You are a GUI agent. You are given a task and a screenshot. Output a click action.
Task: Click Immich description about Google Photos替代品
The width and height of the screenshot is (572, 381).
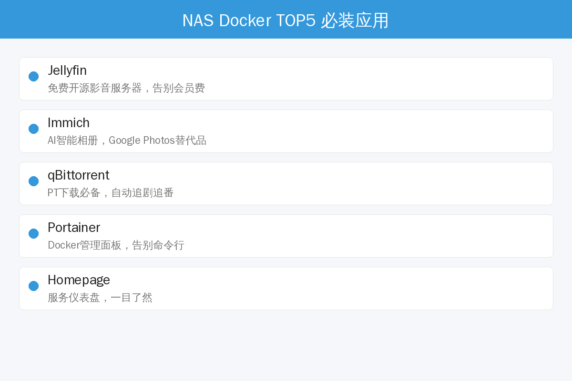[157, 140]
